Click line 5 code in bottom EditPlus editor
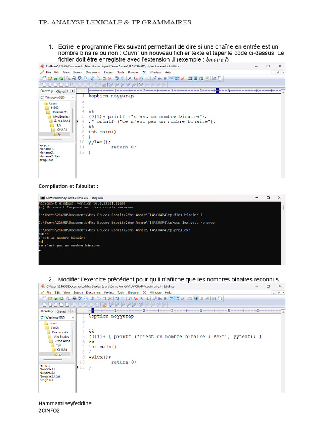The image size is (324, 432). click(175, 337)
